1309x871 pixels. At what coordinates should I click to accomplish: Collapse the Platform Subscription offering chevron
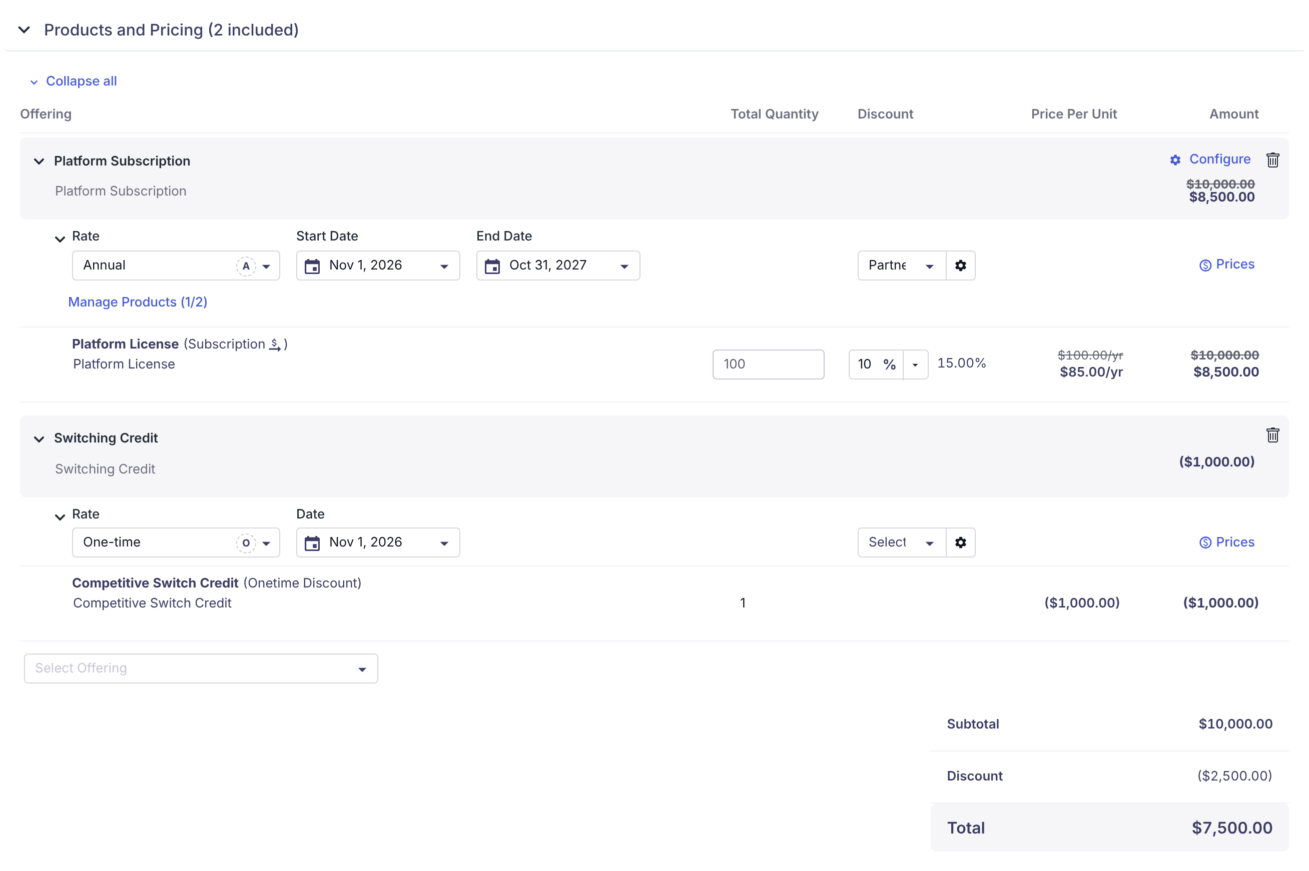39,161
